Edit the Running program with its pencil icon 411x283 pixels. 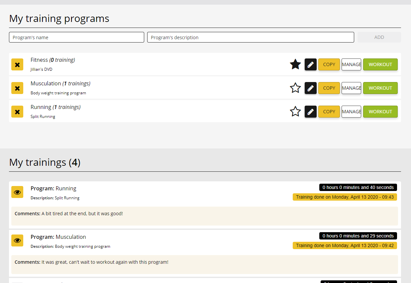311,112
